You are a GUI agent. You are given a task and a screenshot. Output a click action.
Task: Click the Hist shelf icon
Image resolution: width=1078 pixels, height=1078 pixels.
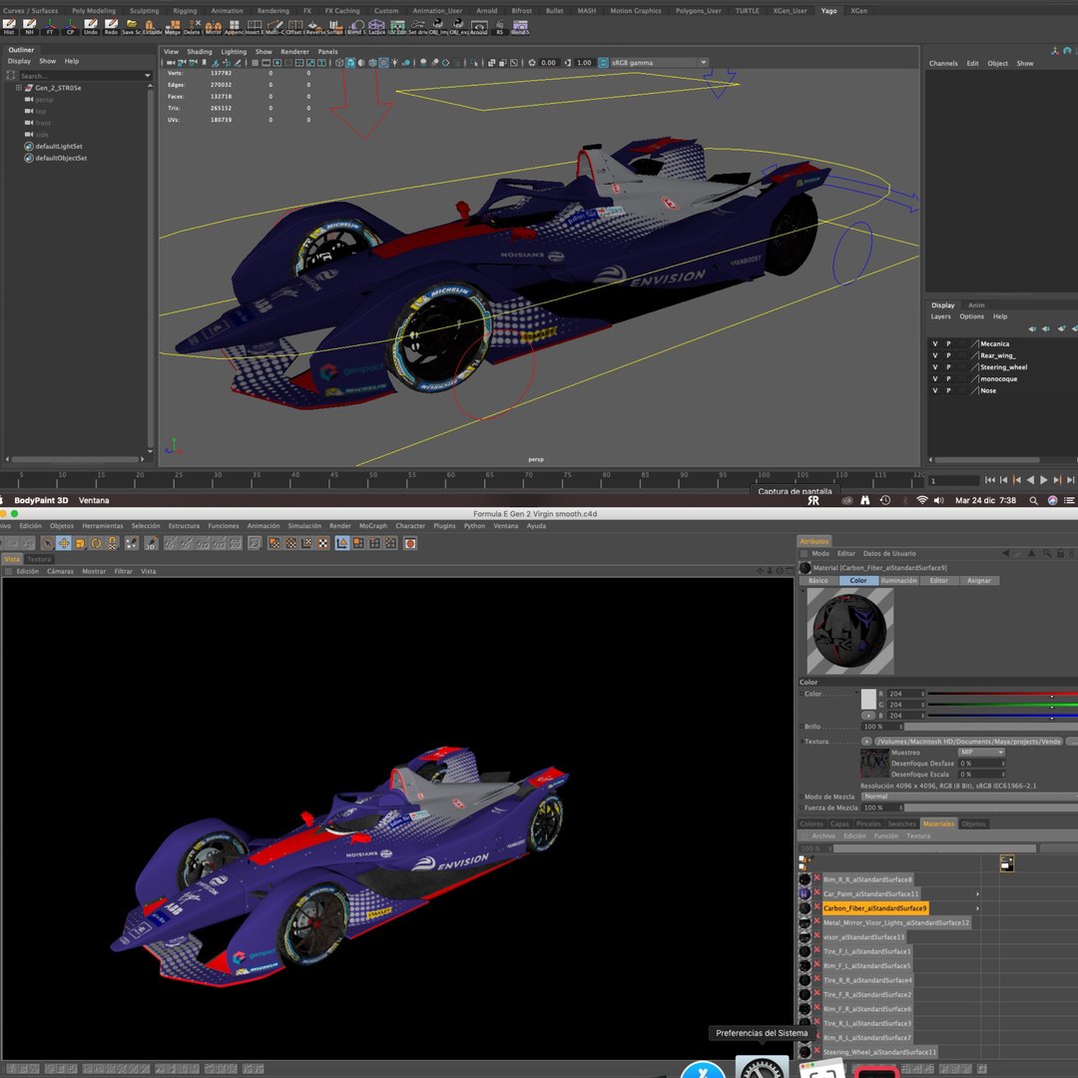tap(9, 26)
